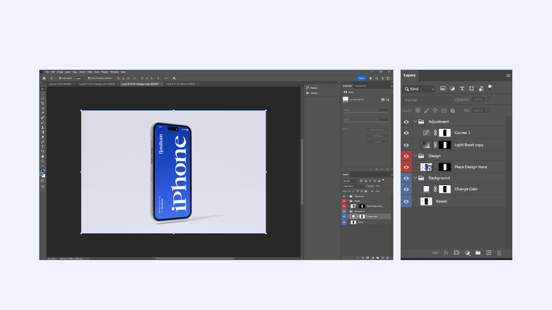Select the Crop tool
Image resolution: width=552 pixels, height=310 pixels.
coord(43,103)
